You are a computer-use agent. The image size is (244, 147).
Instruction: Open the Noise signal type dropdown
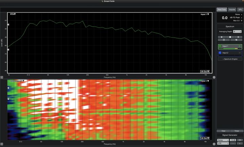point(223,140)
